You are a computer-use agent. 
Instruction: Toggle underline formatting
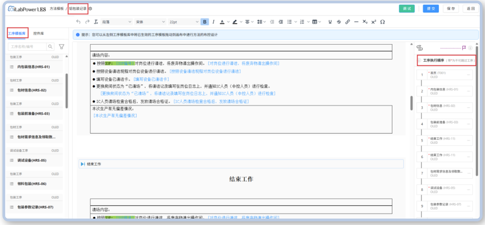pos(330,22)
